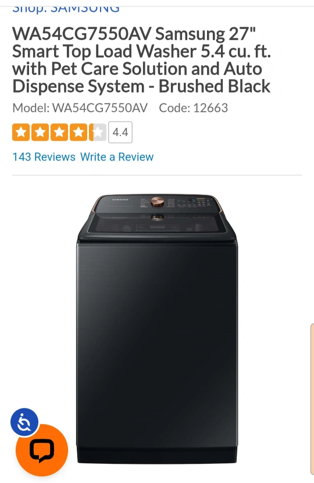Click the second orange rating star
Image resolution: width=314 pixels, height=483 pixels.
pos(40,132)
